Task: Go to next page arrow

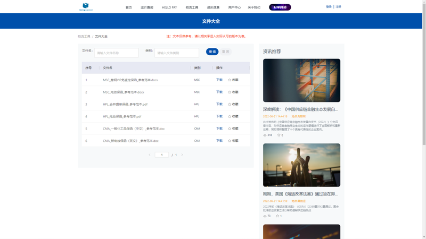Action: point(182,155)
